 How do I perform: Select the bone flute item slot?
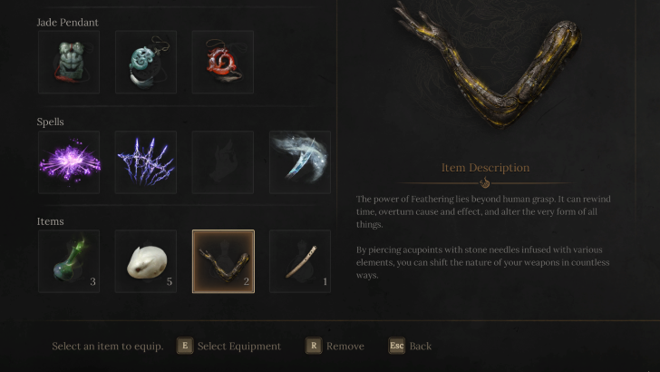point(300,261)
